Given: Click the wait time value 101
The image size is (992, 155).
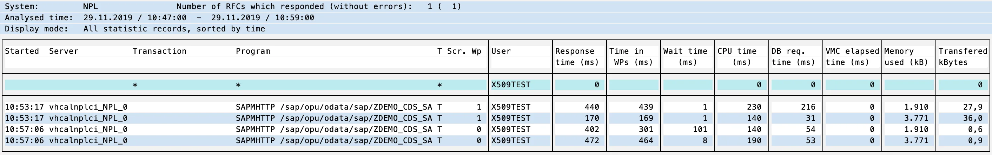Looking at the screenshot, I should tap(699, 130).
